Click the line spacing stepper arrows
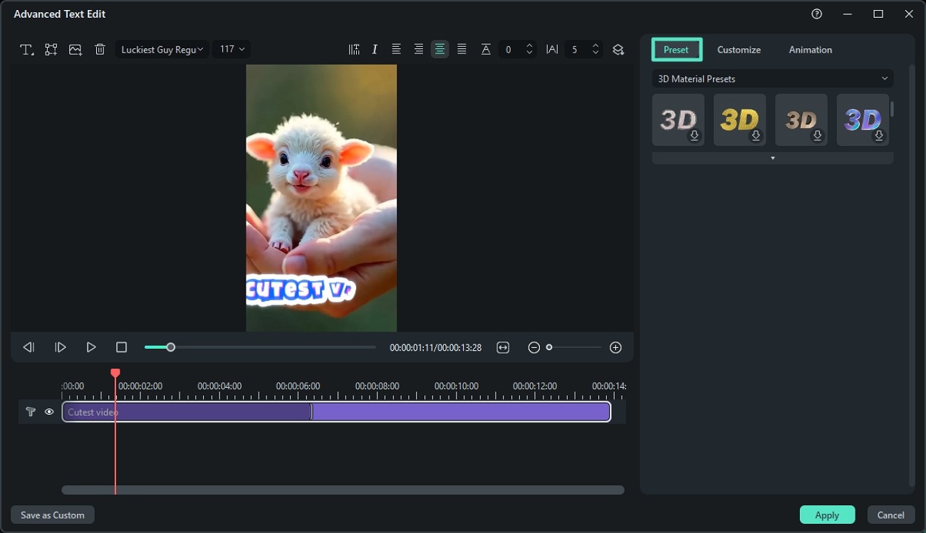The image size is (926, 533). (x=529, y=49)
